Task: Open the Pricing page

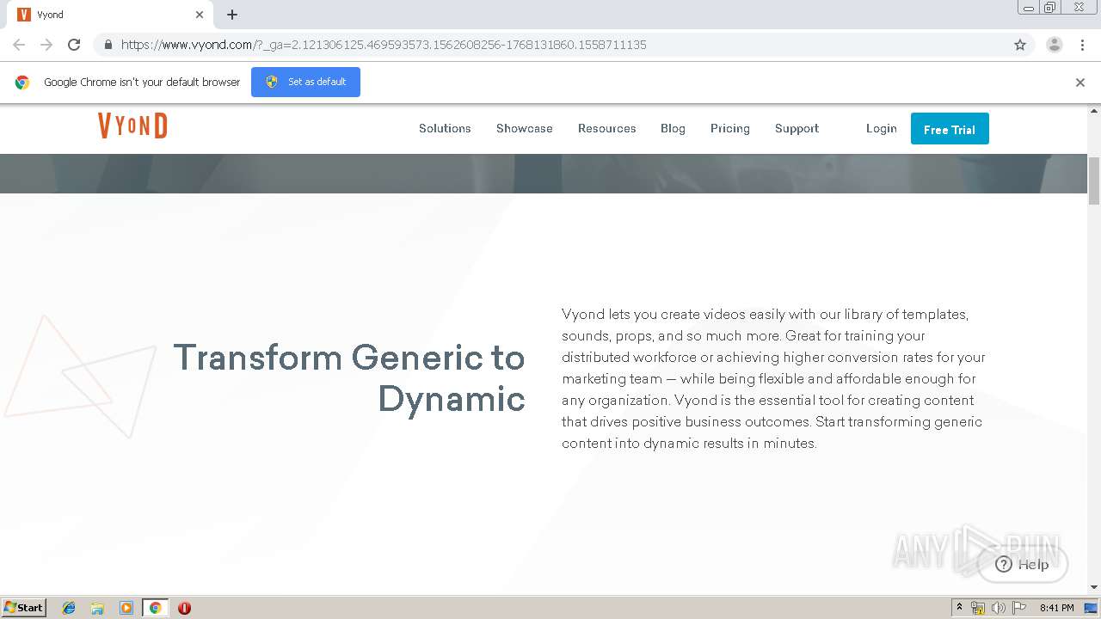Action: click(729, 128)
